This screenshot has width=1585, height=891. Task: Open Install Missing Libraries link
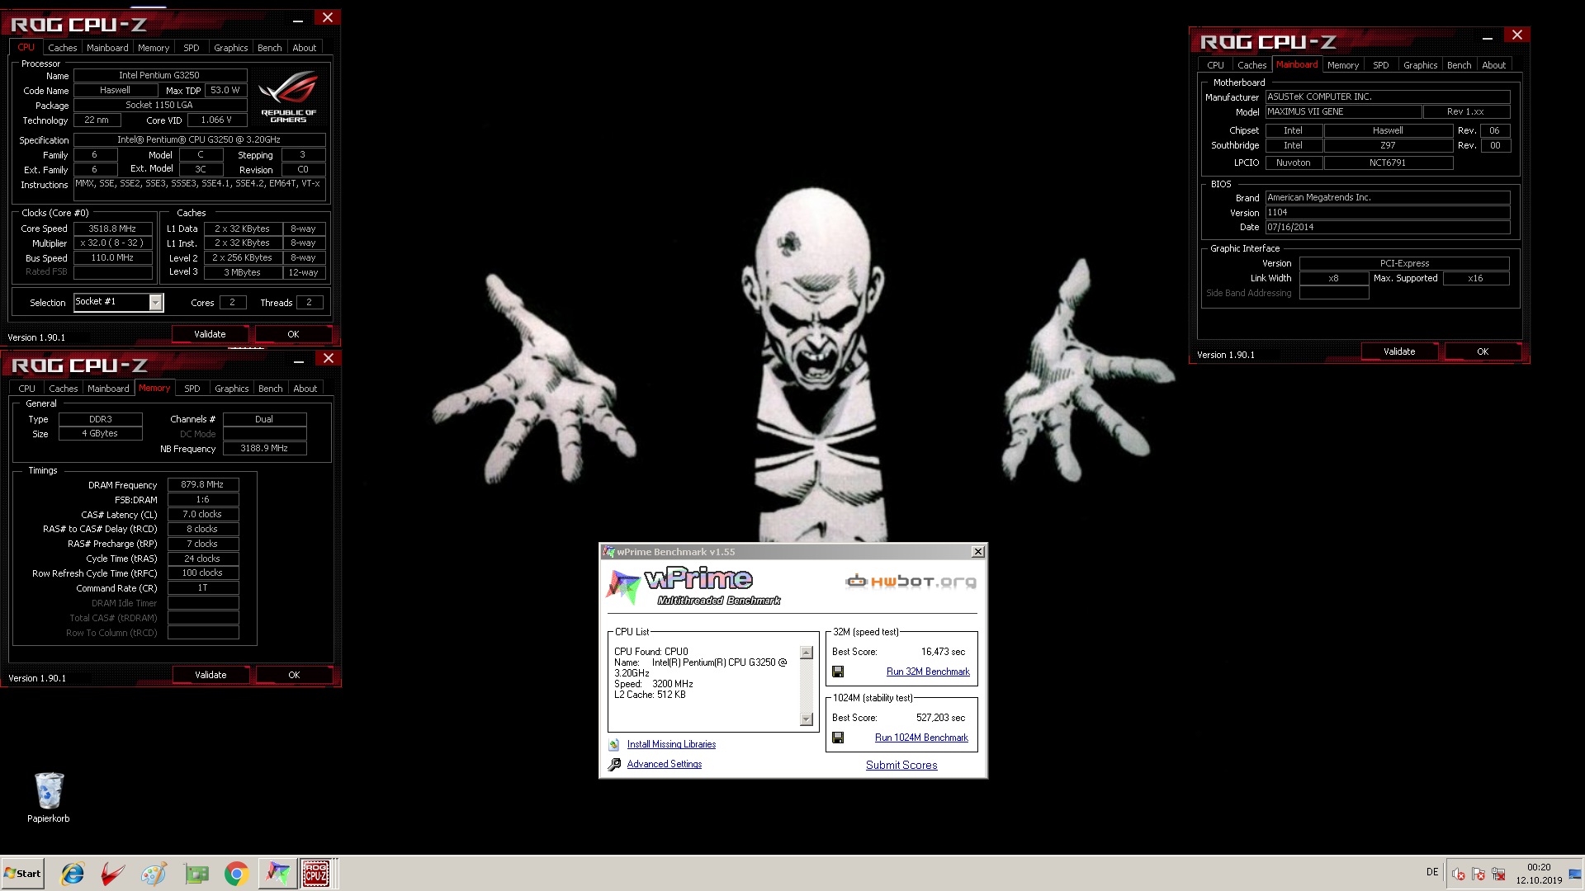671,745
